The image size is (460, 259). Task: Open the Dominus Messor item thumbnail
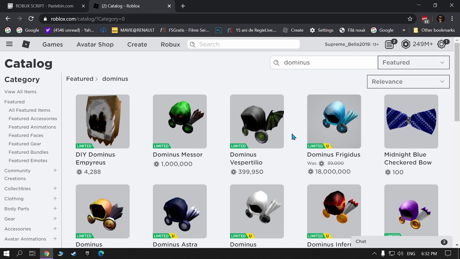(180, 122)
